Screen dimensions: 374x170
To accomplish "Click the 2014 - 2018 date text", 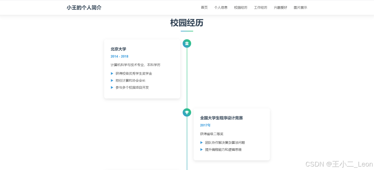I will 119,56.
